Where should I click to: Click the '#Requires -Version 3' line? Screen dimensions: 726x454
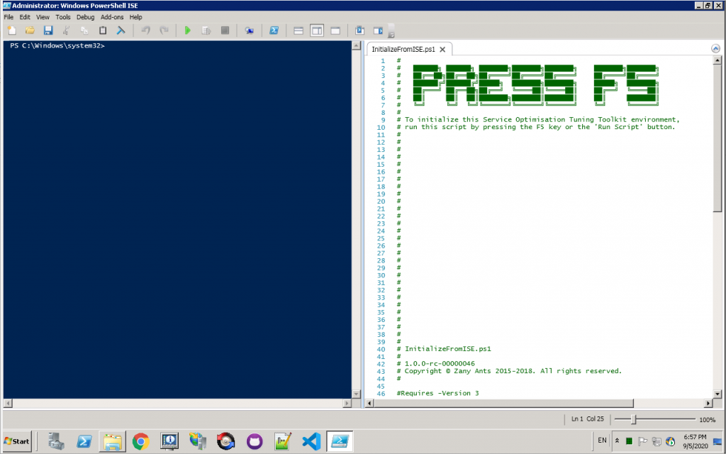point(437,393)
